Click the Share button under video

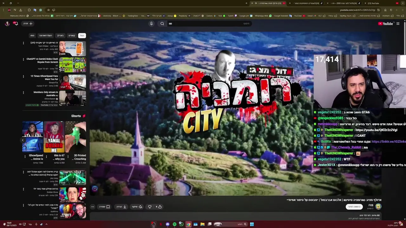point(137,207)
